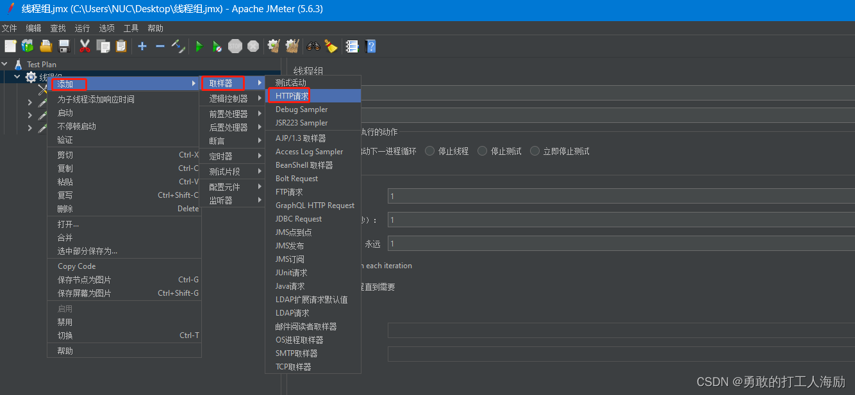The width and height of the screenshot is (855, 395).
Task: Click the Shutdown round X icon
Action: 253,46
